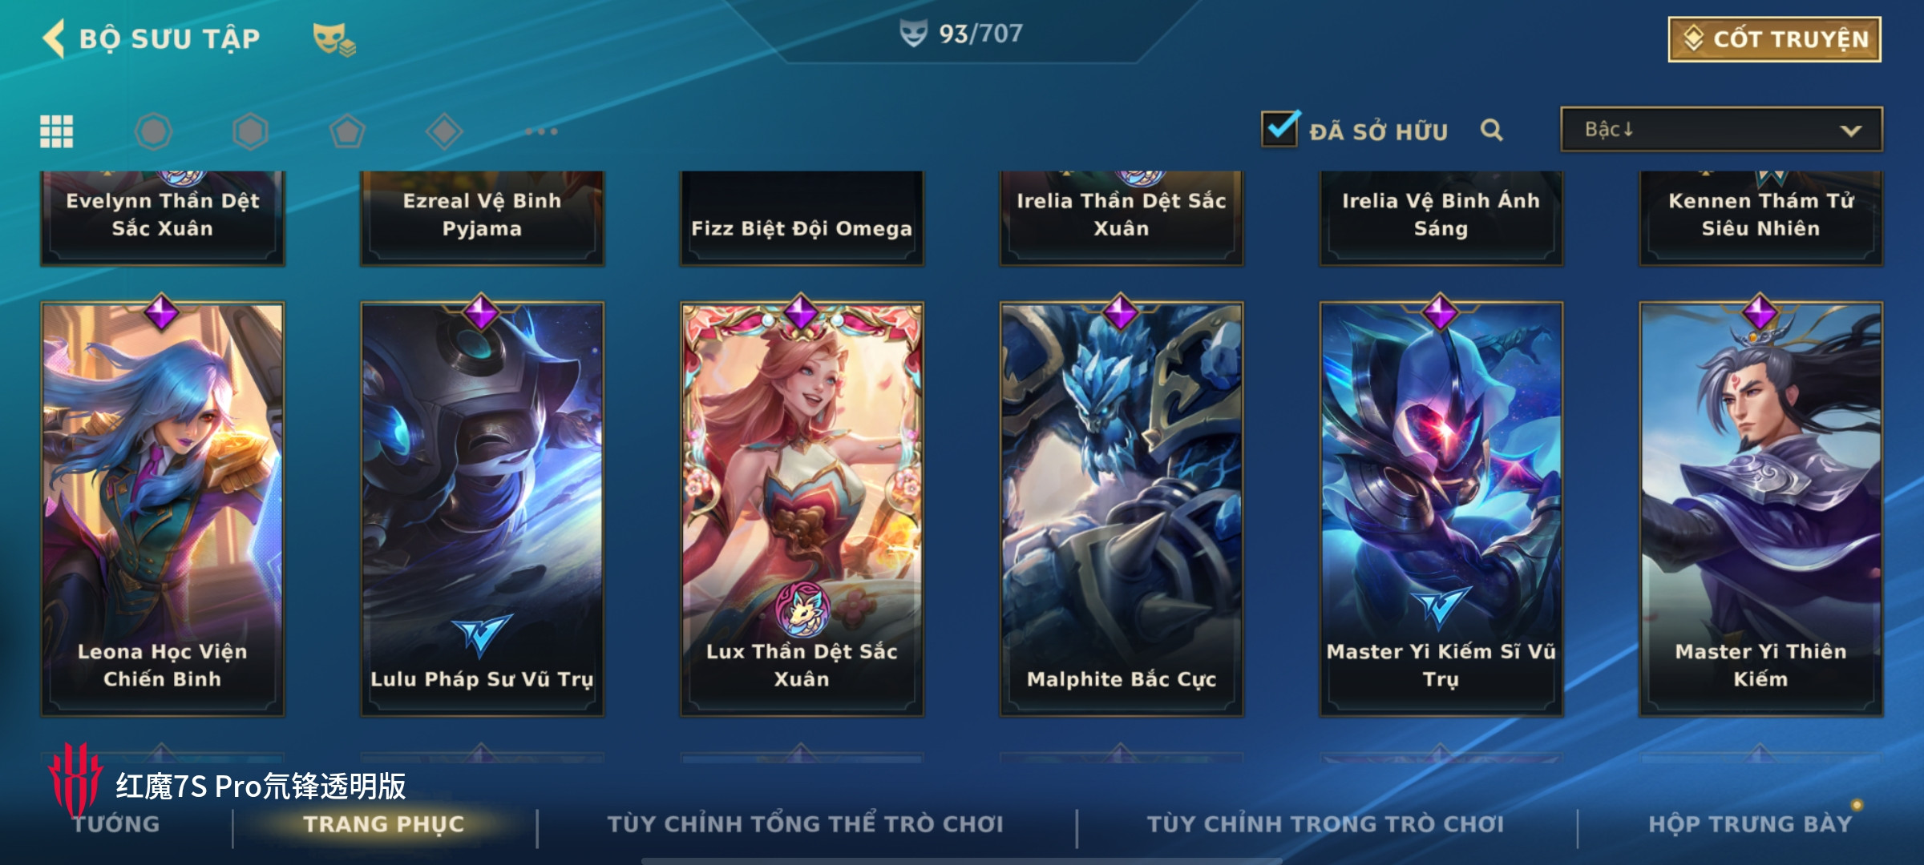Expand the Bậc sort dropdown
The width and height of the screenshot is (1924, 865).
pyautogui.click(x=1721, y=130)
